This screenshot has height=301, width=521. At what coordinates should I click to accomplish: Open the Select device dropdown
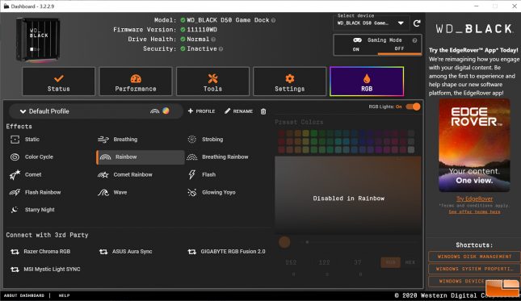click(371, 23)
